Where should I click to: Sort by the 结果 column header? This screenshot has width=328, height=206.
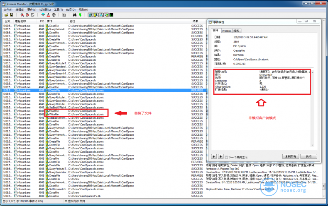pyautogui.click(x=198, y=21)
